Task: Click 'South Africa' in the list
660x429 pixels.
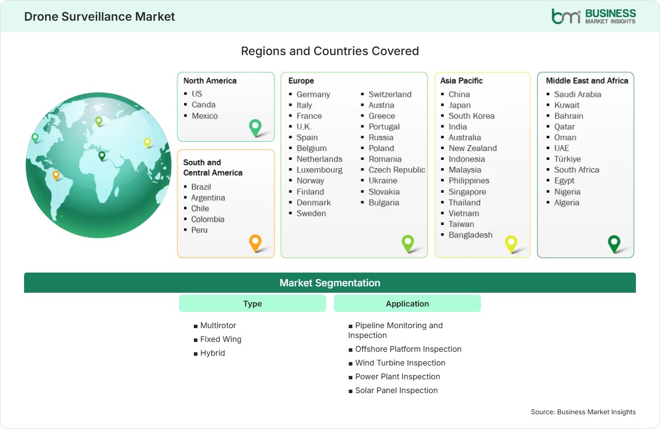Action: click(x=577, y=170)
